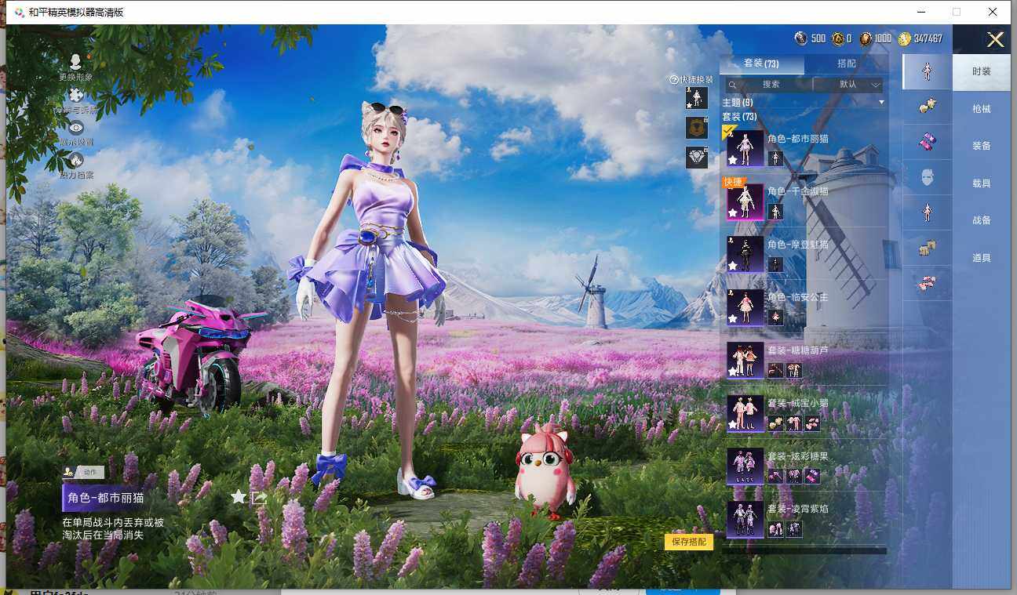Click the puzzle-piece icon in left sidebar
The width and height of the screenshot is (1017, 595).
point(76,96)
